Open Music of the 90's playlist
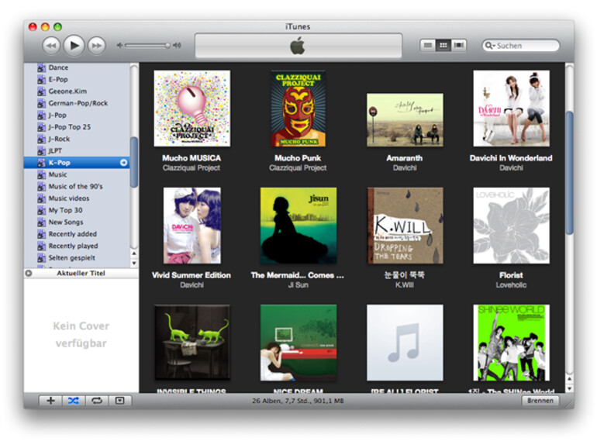Viewport: 597px width, 448px height. (x=77, y=187)
